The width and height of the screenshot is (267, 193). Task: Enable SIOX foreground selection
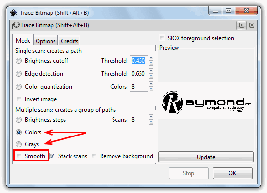(162, 38)
